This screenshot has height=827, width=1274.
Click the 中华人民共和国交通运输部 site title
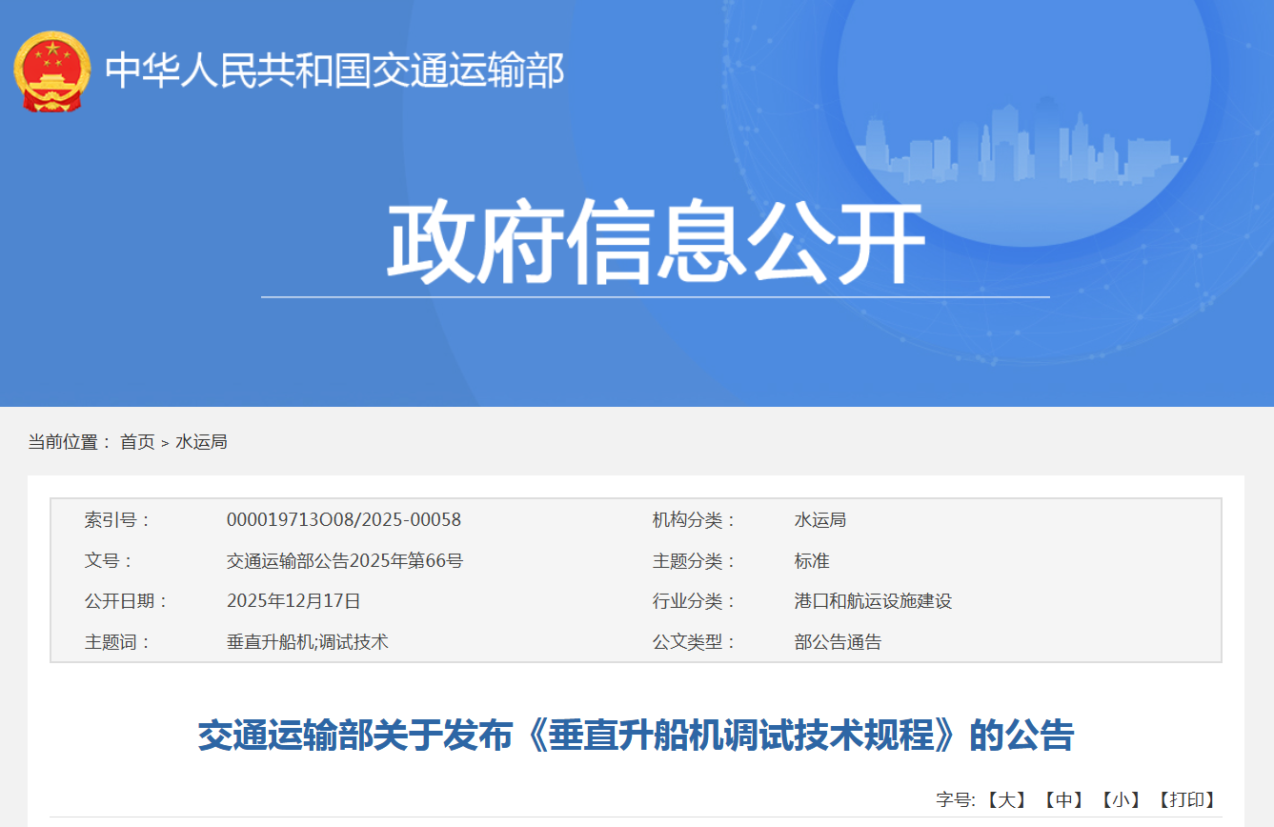(x=334, y=71)
